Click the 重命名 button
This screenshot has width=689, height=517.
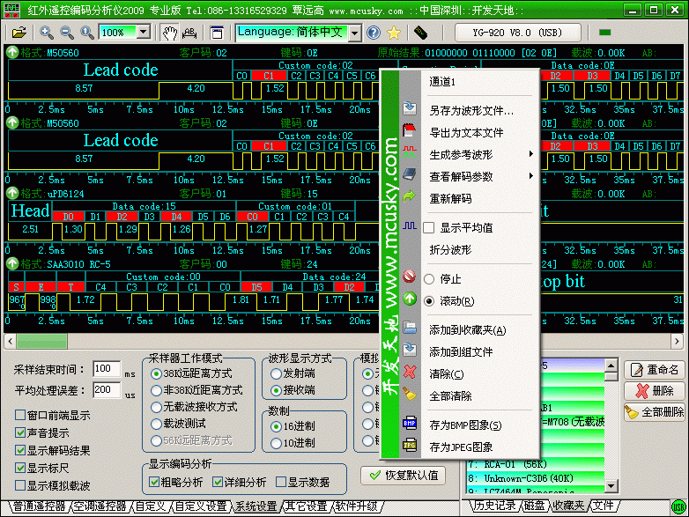pos(654,370)
